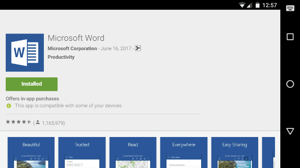This screenshot has width=300, height=168.
Task: Tap the keyboard icon in corner
Action: pyautogui.click(x=290, y=8)
